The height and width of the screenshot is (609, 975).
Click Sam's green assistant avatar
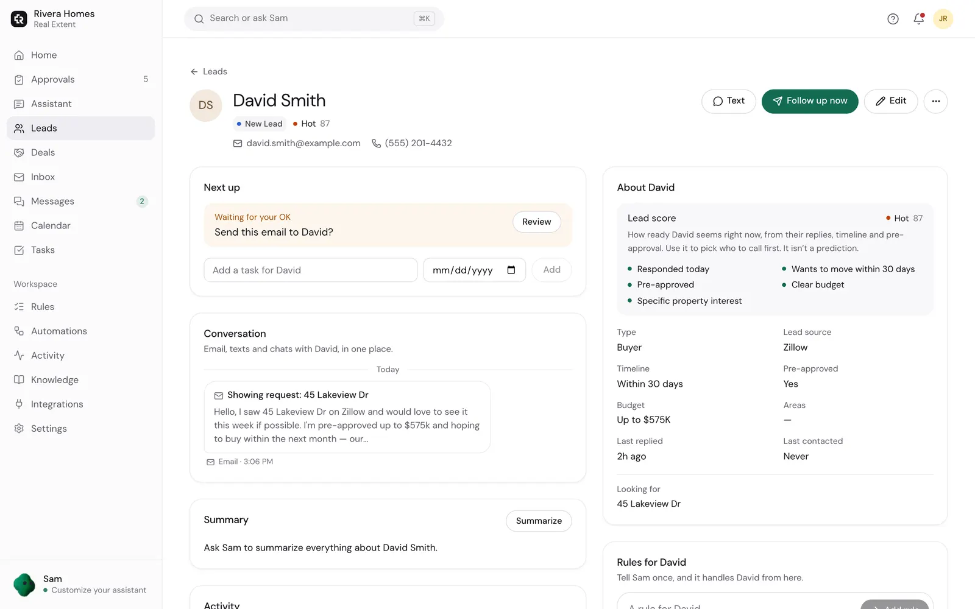(24, 585)
